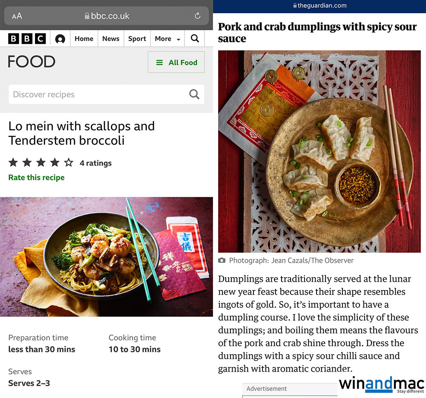Open the Sport nav item
This screenshot has height=398, width=426.
137,39
